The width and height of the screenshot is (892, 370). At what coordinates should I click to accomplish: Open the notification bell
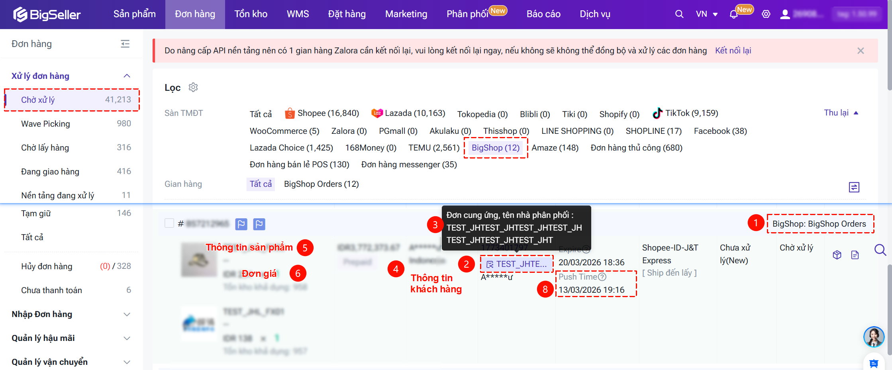(733, 15)
